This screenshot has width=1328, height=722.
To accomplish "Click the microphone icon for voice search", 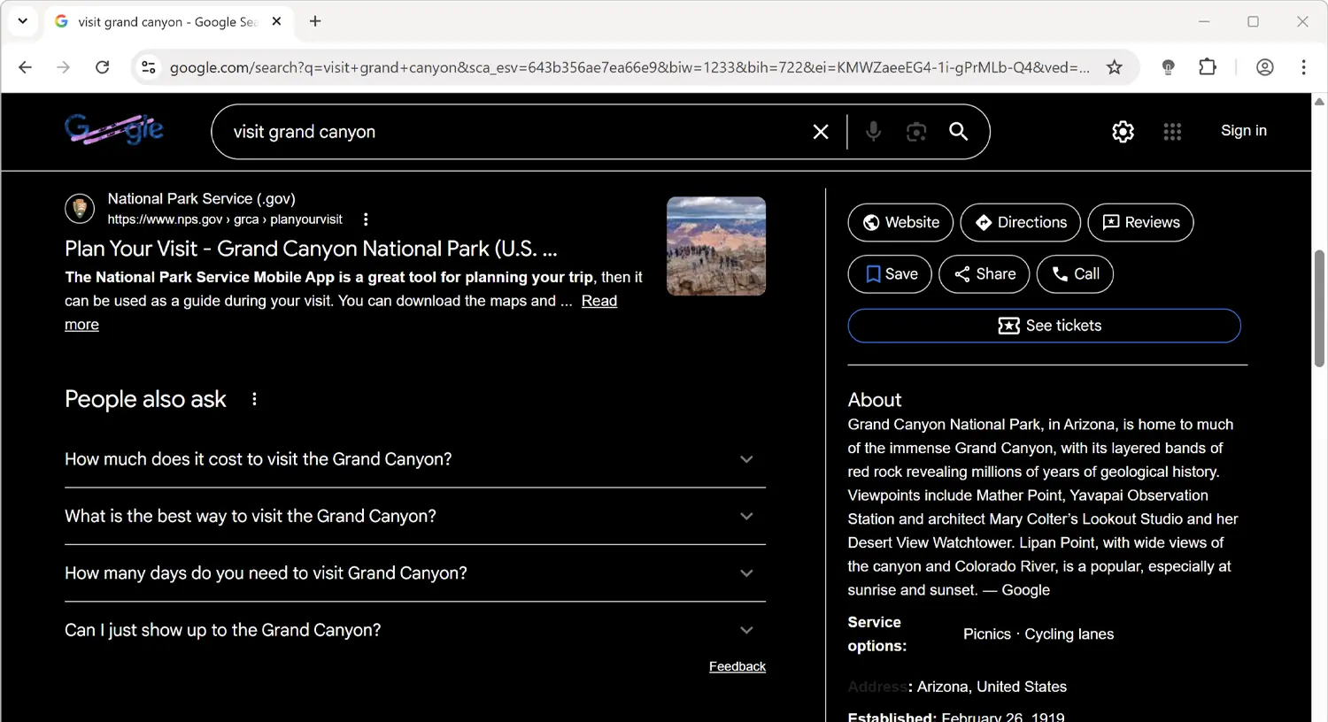I will (x=873, y=131).
